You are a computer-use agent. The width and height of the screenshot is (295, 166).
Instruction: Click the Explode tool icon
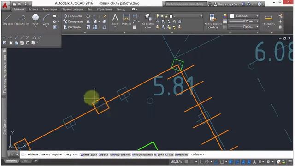pyautogui.click(x=105, y=22)
